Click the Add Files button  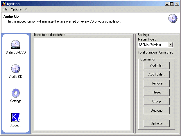[x=156, y=65]
